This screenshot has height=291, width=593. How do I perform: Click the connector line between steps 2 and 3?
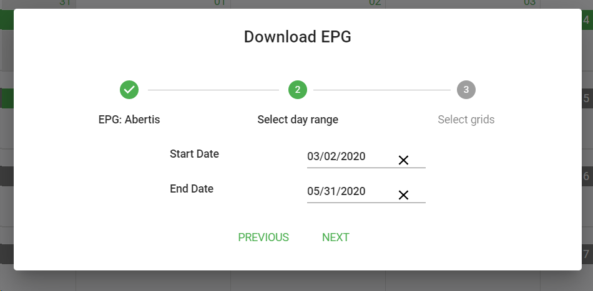(382, 90)
